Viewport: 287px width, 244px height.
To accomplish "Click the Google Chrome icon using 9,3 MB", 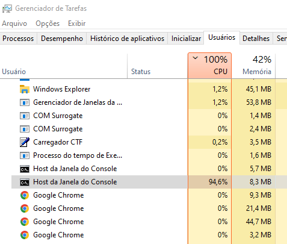I will coord(25,195).
